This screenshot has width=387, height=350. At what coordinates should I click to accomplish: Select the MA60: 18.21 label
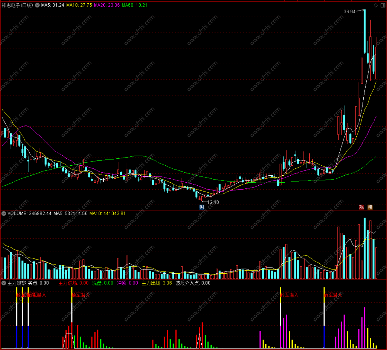pyautogui.click(x=134, y=5)
